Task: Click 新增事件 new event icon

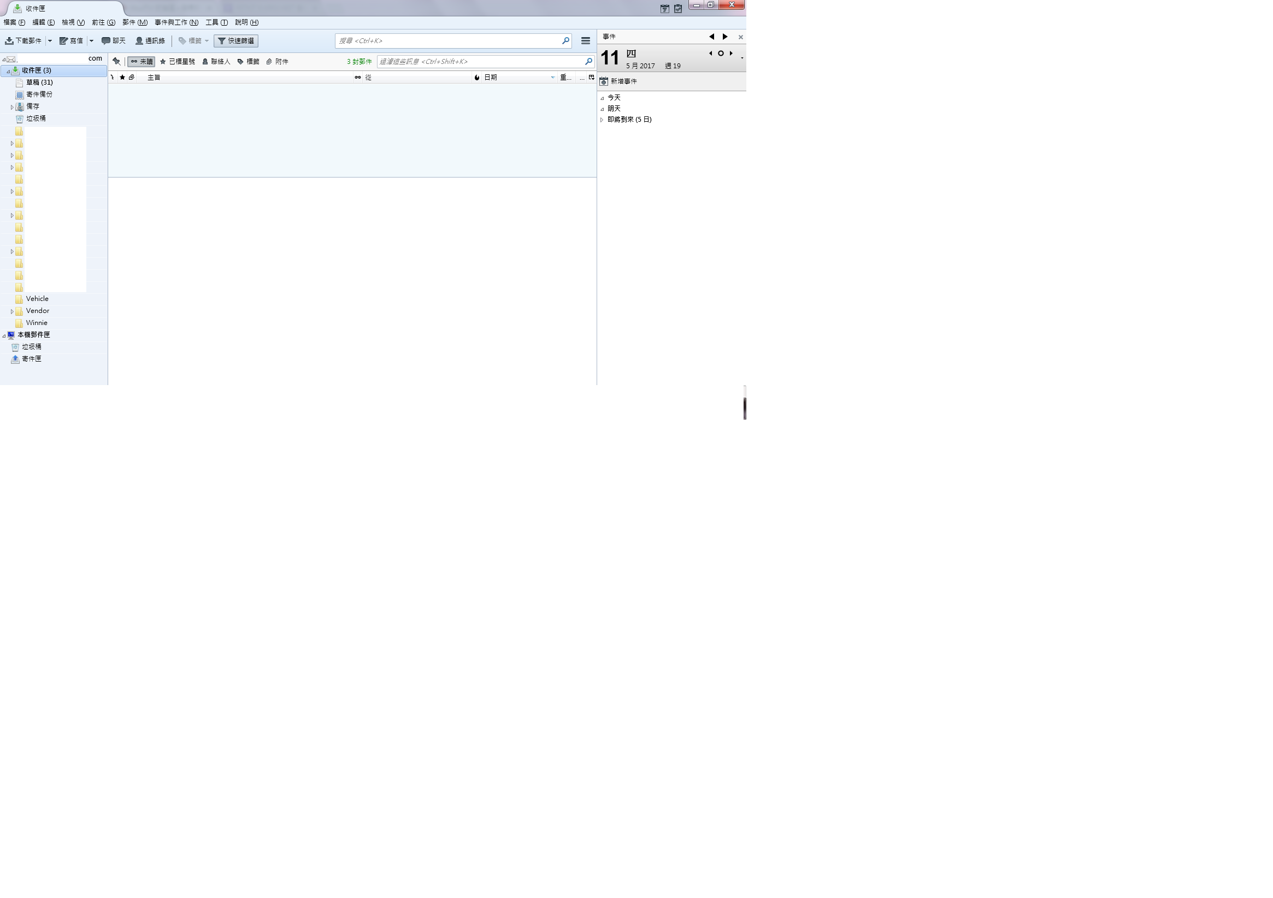Action: (604, 81)
